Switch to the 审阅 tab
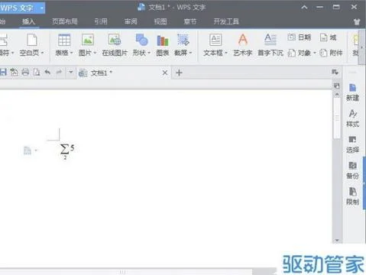 pyautogui.click(x=131, y=21)
